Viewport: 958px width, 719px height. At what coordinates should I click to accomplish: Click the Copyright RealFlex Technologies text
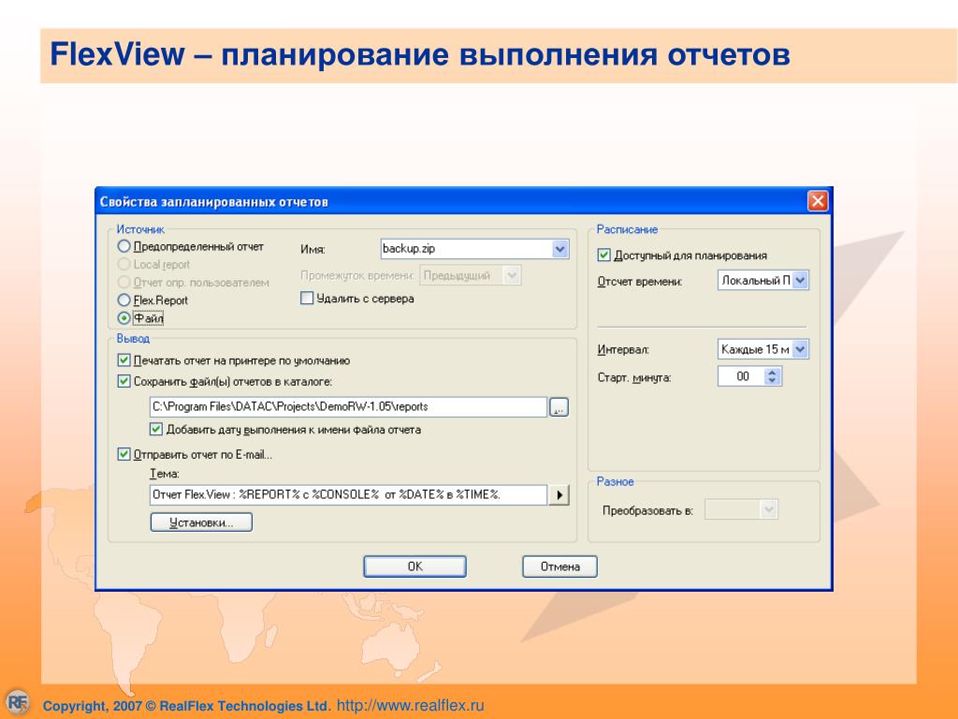(x=186, y=706)
